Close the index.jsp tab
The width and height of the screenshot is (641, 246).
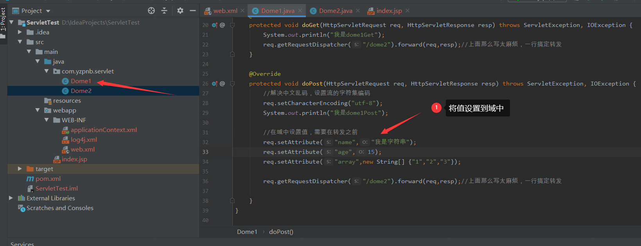408,11
